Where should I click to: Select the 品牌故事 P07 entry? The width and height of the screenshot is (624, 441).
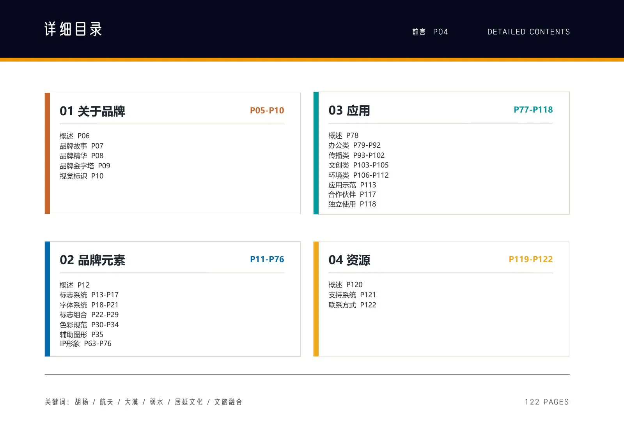pos(82,146)
